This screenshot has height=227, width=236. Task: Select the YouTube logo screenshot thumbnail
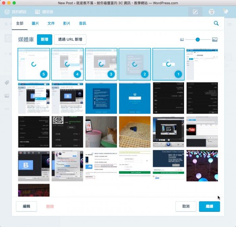point(202,132)
